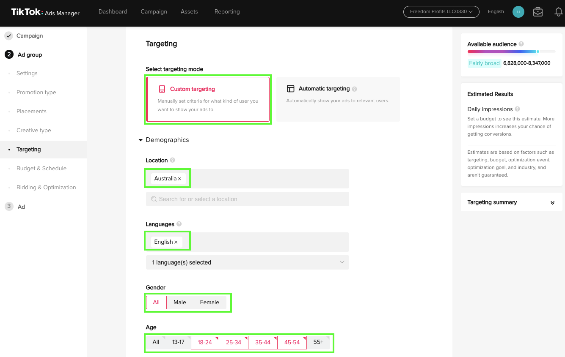Click the Campaign step in sidebar

click(x=30, y=36)
